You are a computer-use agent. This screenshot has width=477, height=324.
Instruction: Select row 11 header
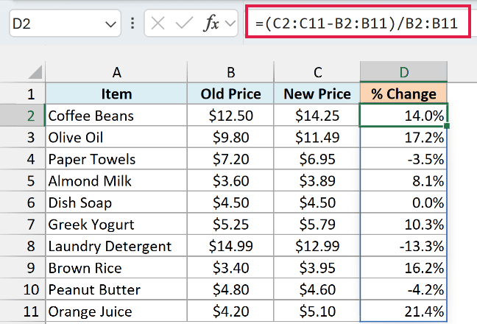(23, 311)
